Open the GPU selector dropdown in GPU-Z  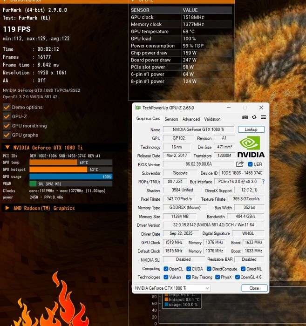point(172,288)
